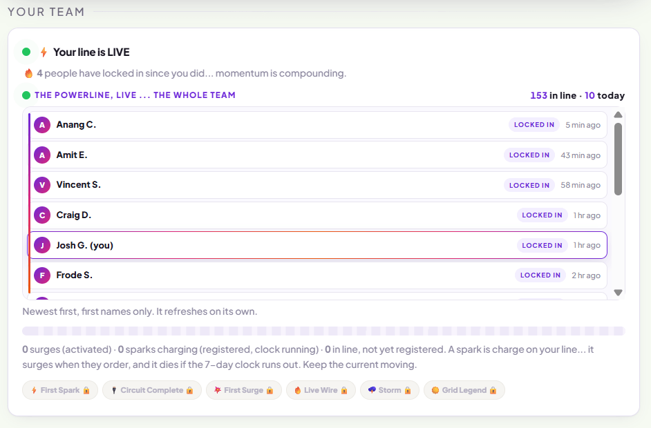Viewport: 651px width, 428px height.
Task: Click the LOCKED IN tag for Josh G.
Action: pyautogui.click(x=542, y=246)
